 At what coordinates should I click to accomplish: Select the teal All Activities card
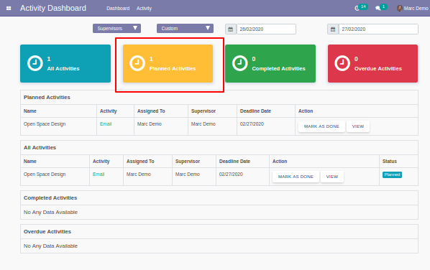click(x=65, y=63)
